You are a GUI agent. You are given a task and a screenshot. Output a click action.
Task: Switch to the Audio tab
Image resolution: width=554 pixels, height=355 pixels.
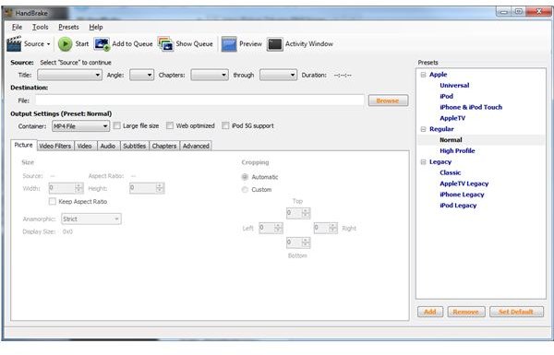pos(108,146)
